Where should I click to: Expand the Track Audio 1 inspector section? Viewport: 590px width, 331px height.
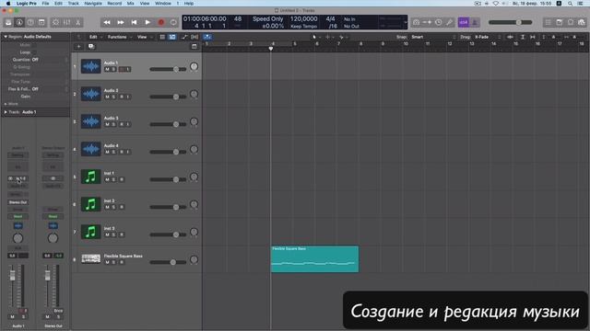pos(6,112)
